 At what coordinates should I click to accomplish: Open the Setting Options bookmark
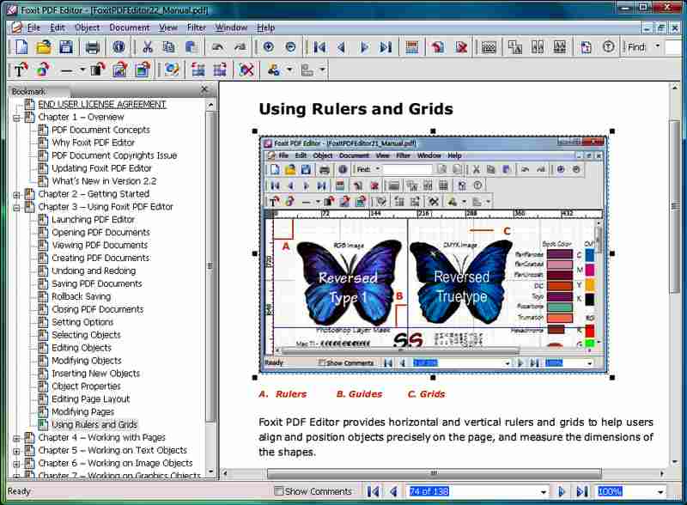pos(82,322)
